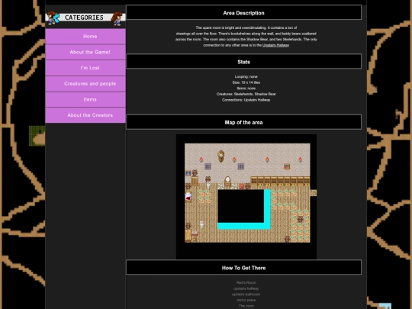
Task: Open the Items category
Action: point(85,99)
